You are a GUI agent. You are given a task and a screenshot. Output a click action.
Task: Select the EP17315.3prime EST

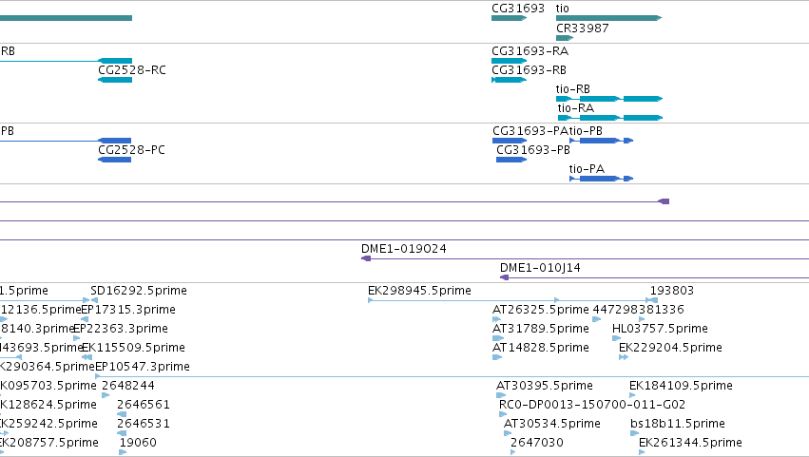(85, 319)
